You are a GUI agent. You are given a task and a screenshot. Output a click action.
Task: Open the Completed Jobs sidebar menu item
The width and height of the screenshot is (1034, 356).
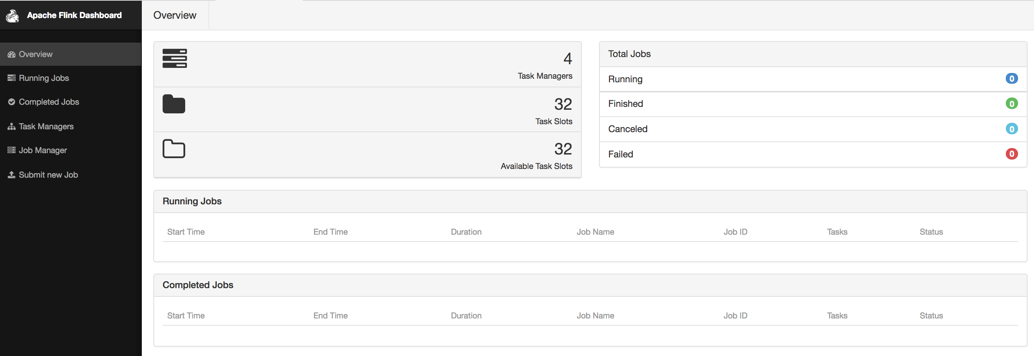tap(48, 102)
